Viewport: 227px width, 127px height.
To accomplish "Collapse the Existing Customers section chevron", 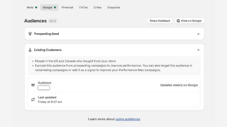I will (x=198, y=50).
